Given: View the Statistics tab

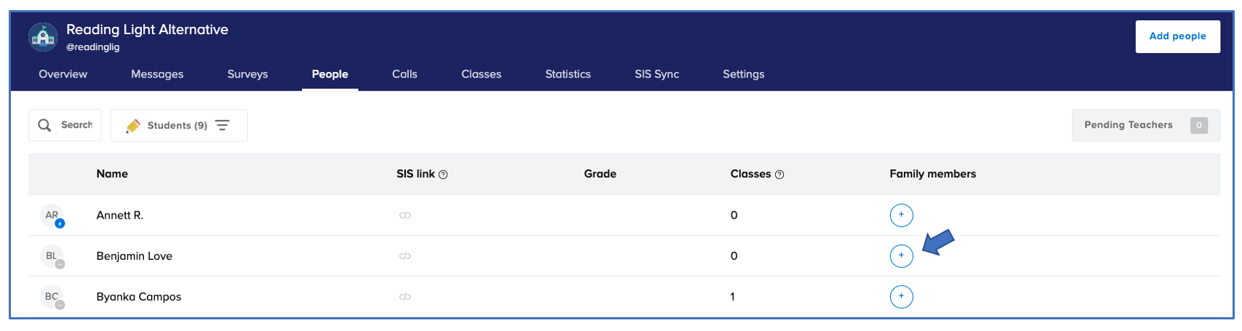Looking at the screenshot, I should coord(568,74).
